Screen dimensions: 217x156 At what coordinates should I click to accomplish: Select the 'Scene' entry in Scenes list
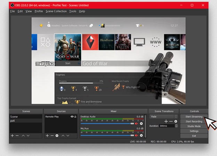click(x=26, y=117)
